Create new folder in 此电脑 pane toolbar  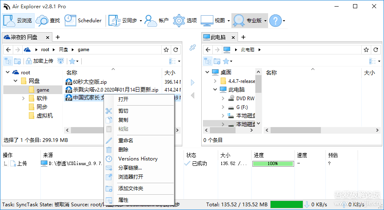[x=217, y=61]
